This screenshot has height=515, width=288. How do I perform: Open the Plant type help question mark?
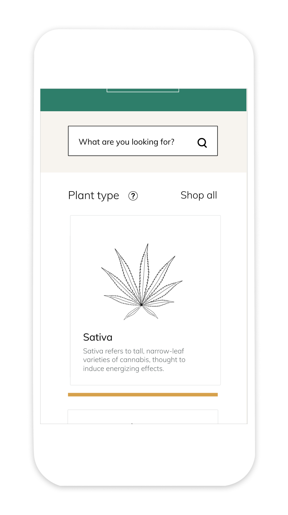pyautogui.click(x=133, y=196)
